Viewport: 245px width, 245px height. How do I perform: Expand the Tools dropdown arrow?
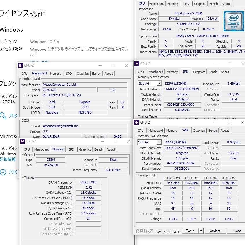pyautogui.click(x=201, y=231)
